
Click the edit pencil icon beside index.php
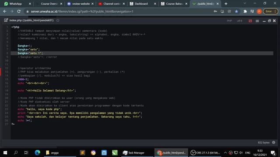pyautogui.click(x=6, y=20)
